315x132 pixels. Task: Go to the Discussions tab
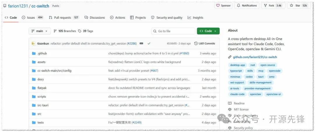(x=94, y=18)
